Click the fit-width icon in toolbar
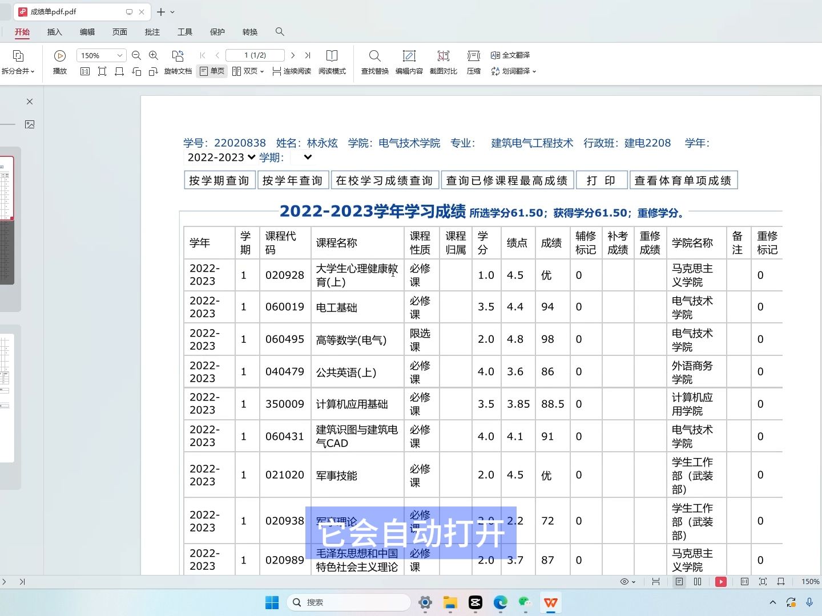This screenshot has height=616, width=822. 119,71
